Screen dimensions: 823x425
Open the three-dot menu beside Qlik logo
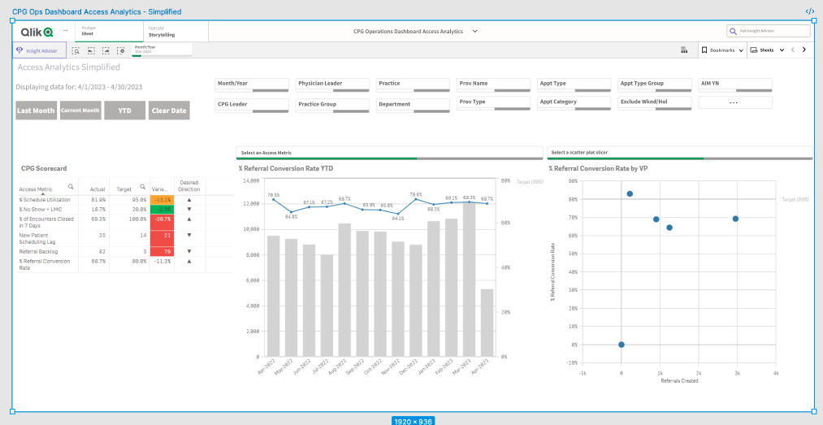[65, 31]
